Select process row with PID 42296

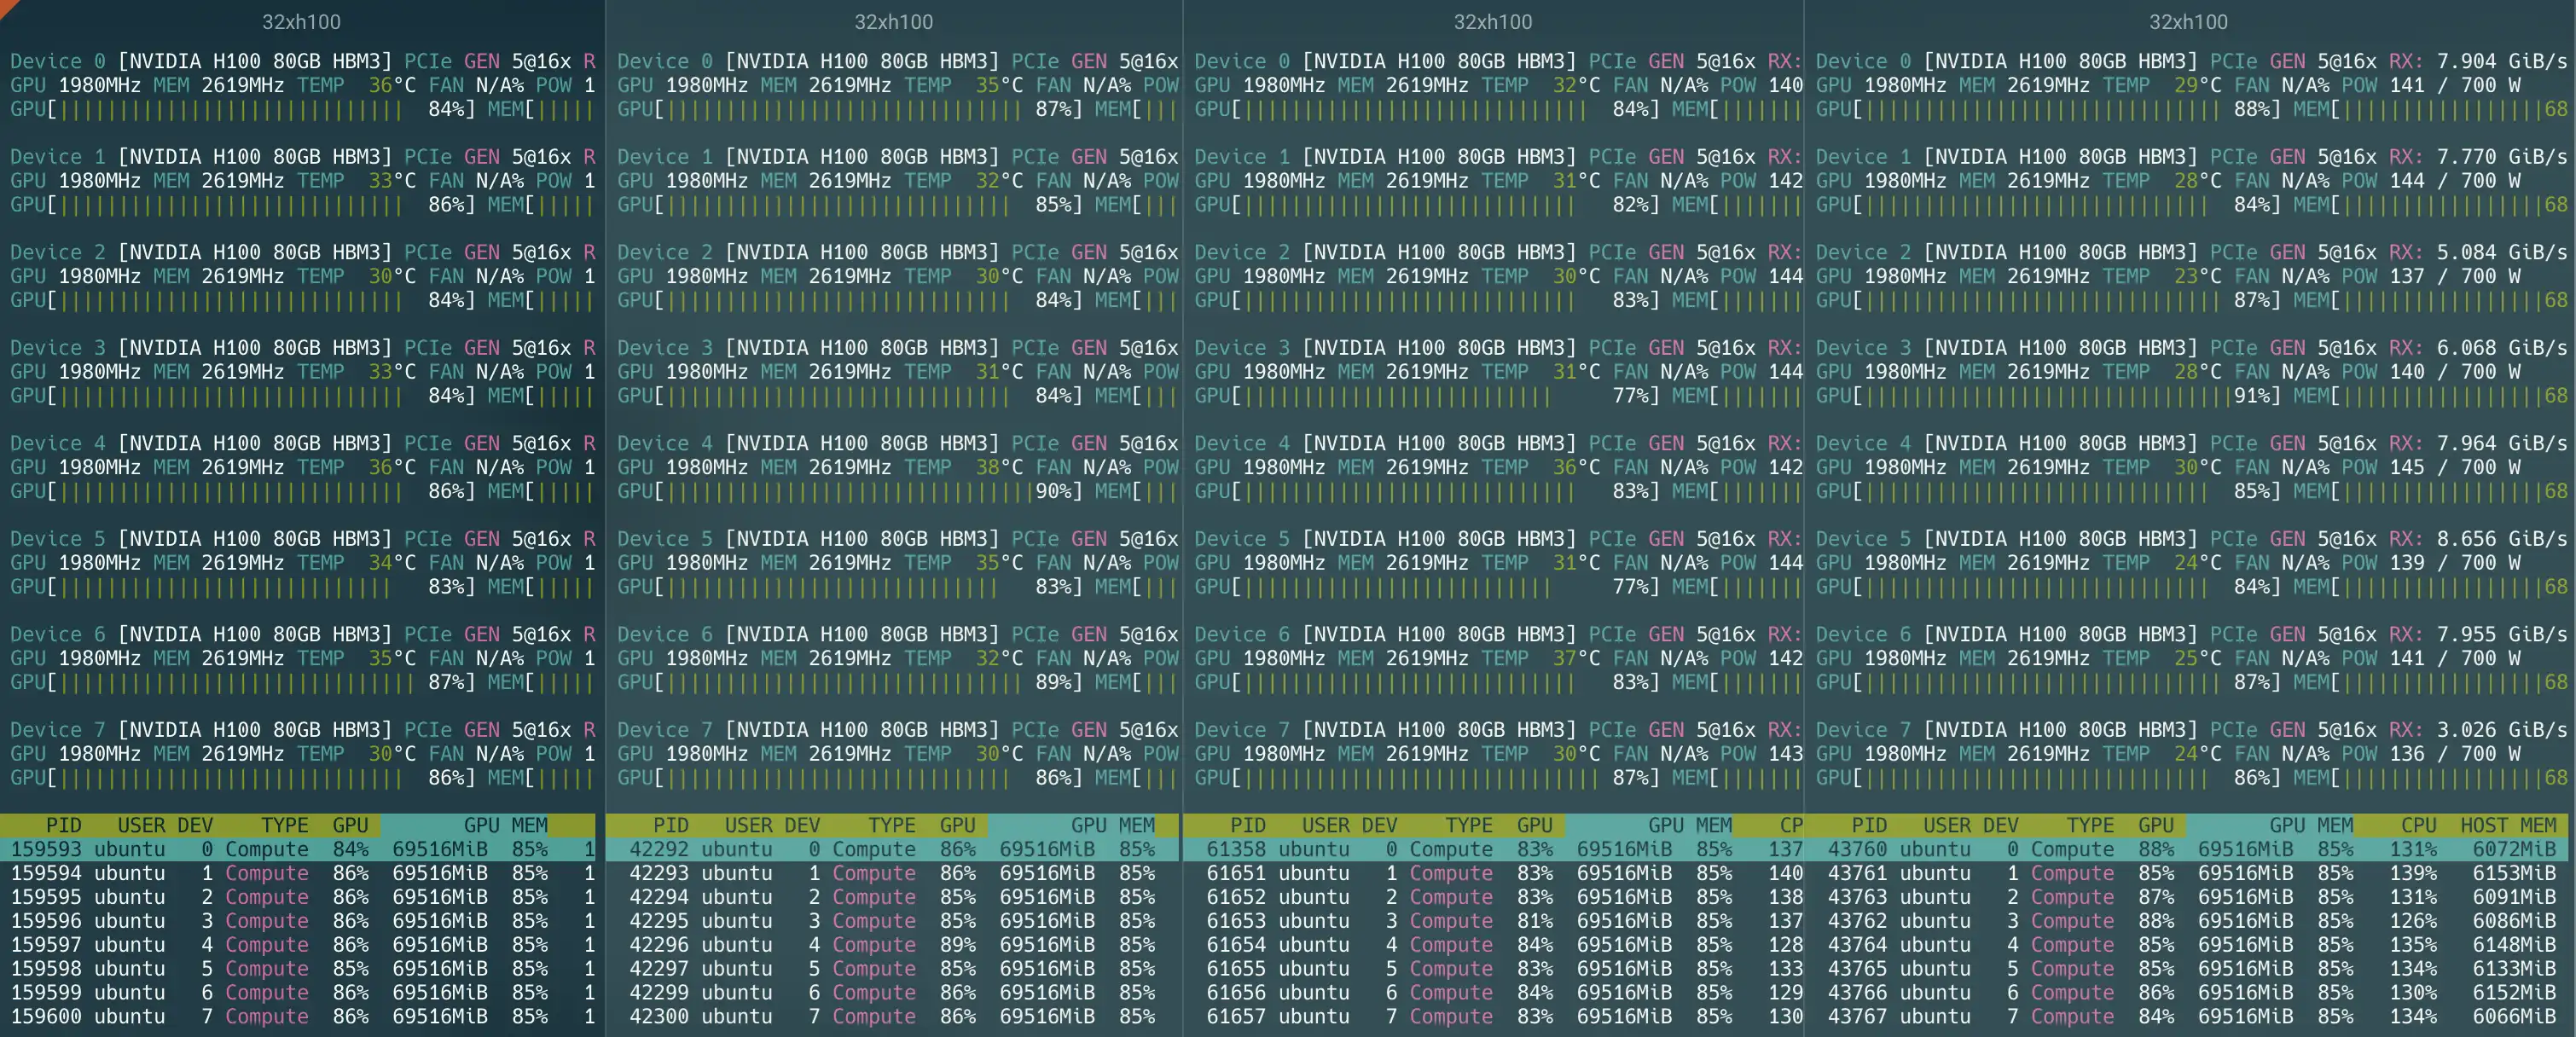pos(893,944)
